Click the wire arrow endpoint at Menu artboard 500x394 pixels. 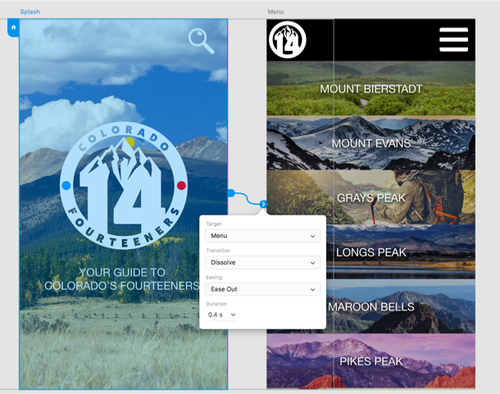click(x=263, y=204)
